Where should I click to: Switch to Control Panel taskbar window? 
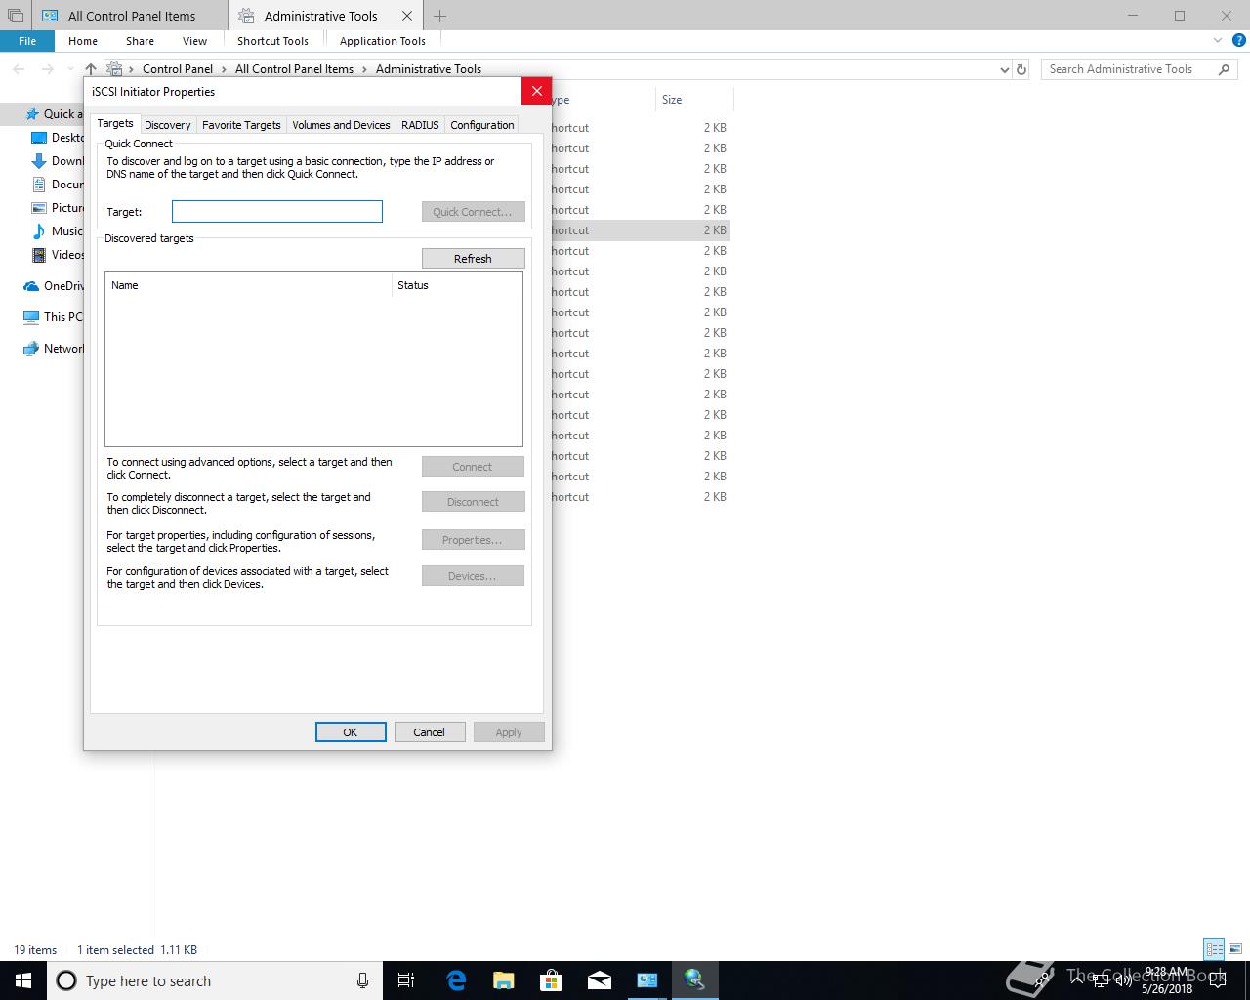pos(646,980)
